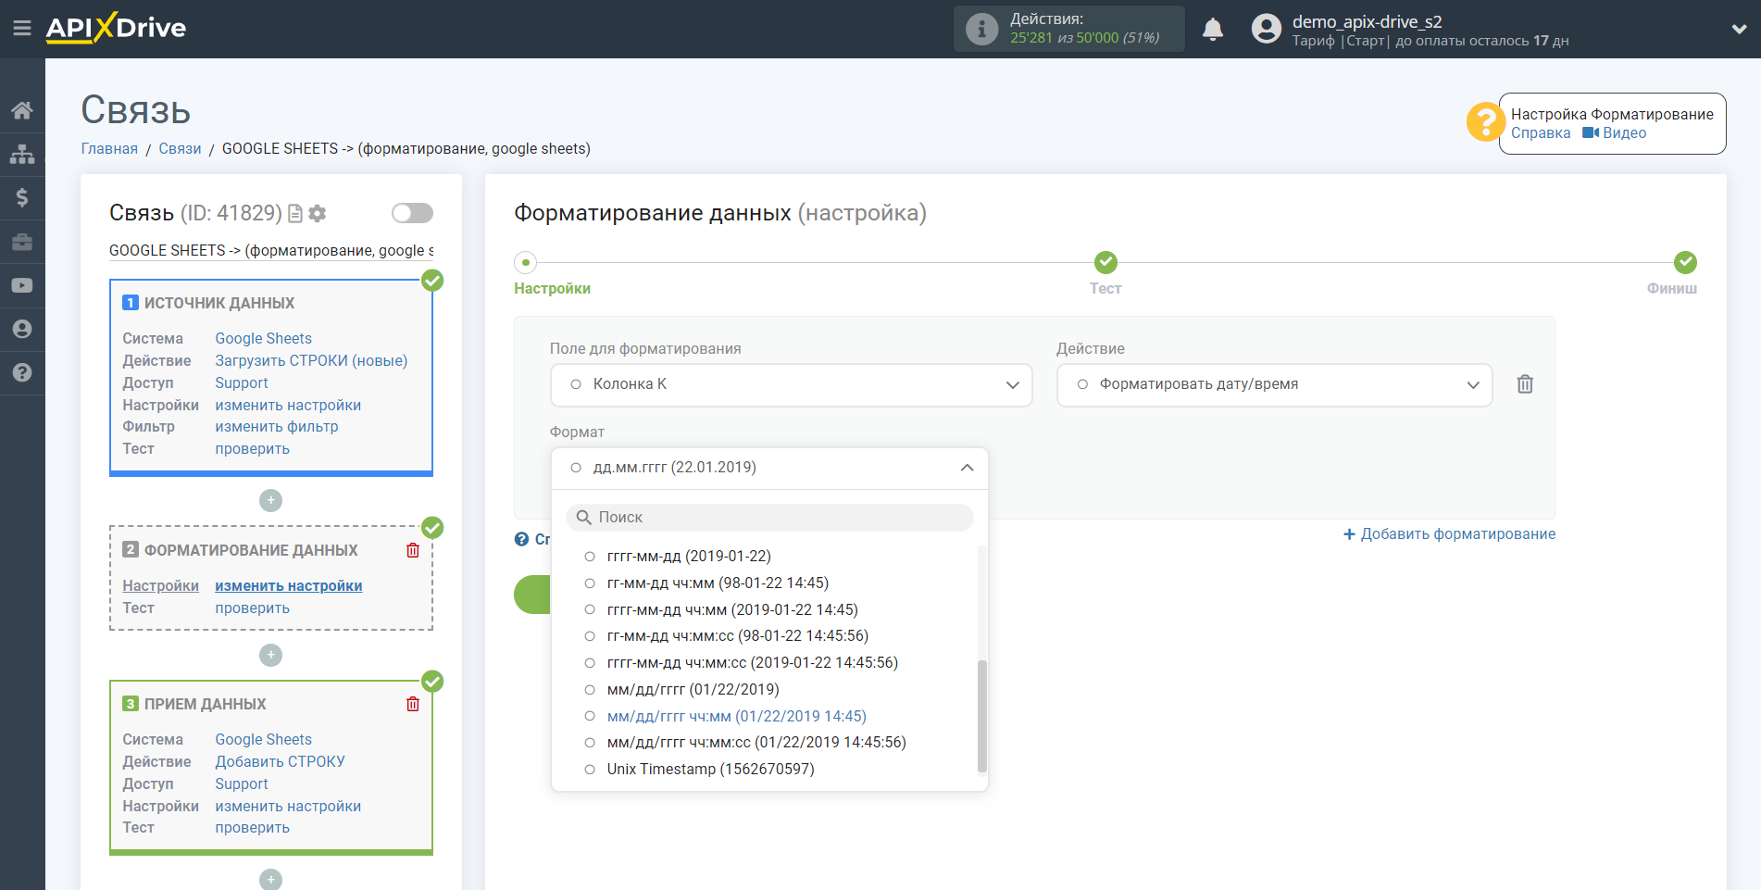Remove formatting row with trash icon
The height and width of the screenshot is (890, 1761).
(x=1525, y=383)
